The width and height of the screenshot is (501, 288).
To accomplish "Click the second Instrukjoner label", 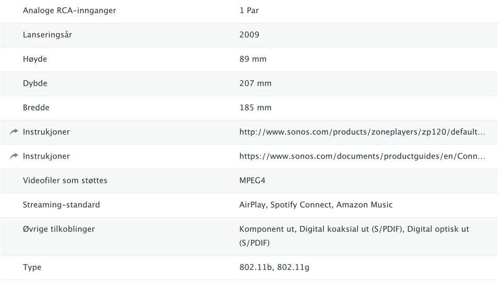I will (46, 156).
